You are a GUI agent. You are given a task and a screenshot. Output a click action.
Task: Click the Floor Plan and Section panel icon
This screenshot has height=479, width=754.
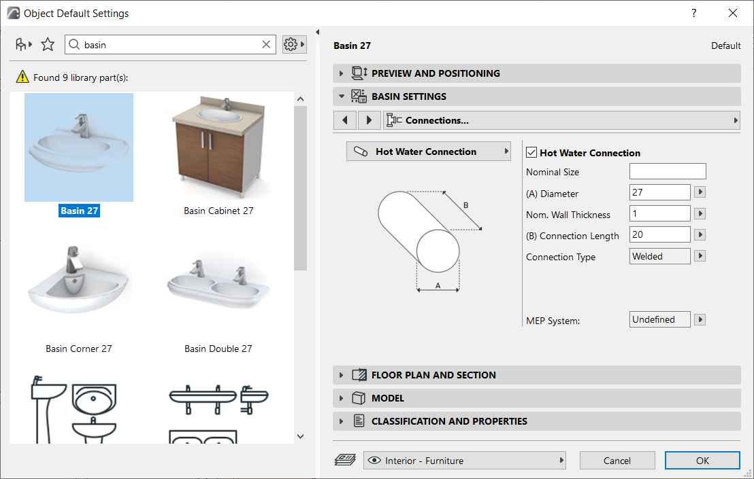[x=359, y=374]
